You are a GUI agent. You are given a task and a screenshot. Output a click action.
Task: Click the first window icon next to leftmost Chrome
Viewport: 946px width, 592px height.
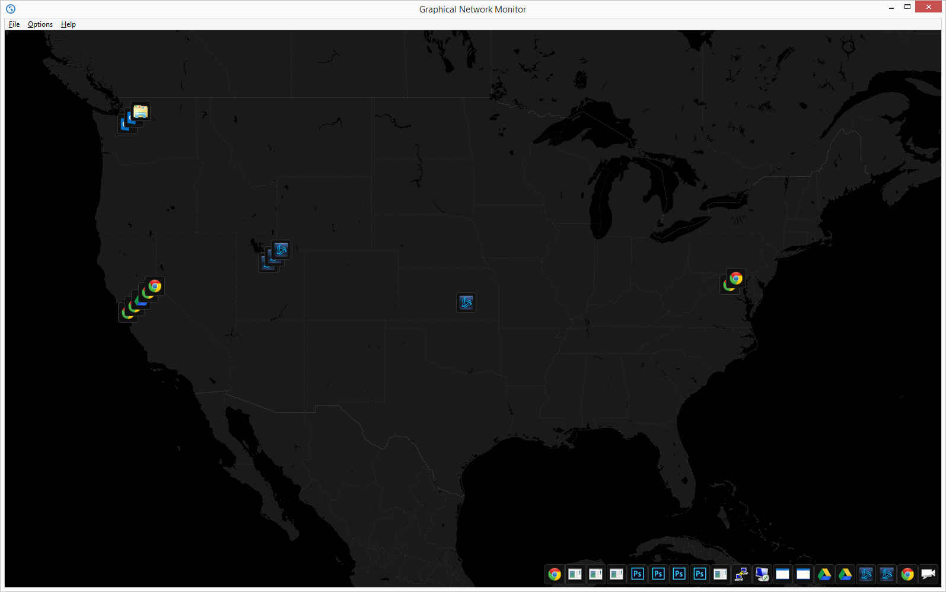coord(575,574)
